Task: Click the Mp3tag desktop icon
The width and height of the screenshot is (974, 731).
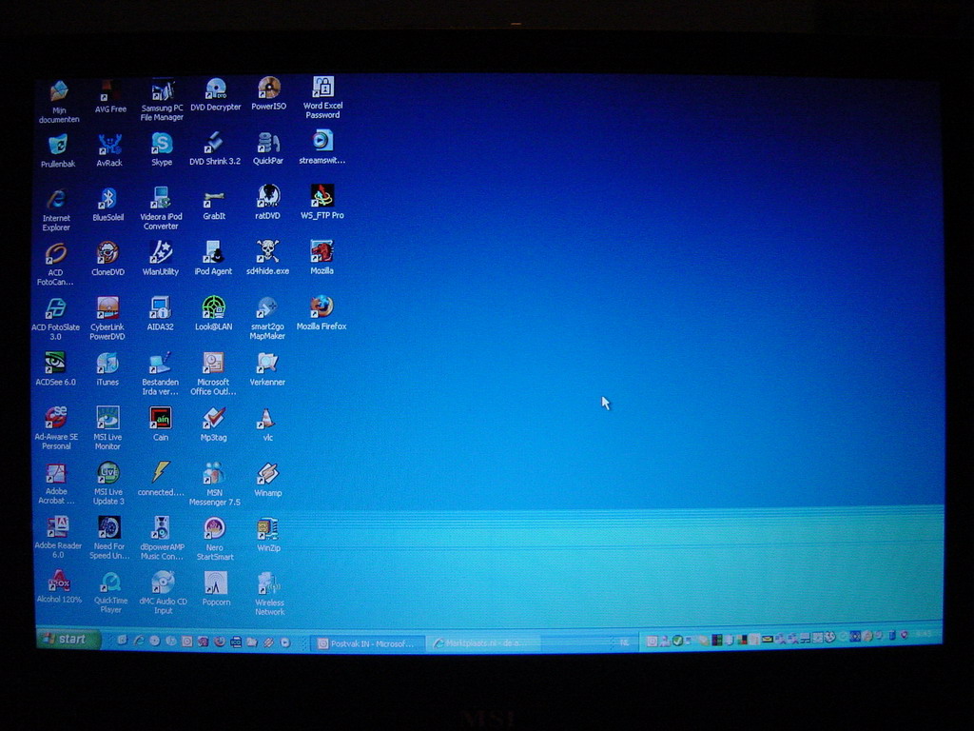Action: 214,425
